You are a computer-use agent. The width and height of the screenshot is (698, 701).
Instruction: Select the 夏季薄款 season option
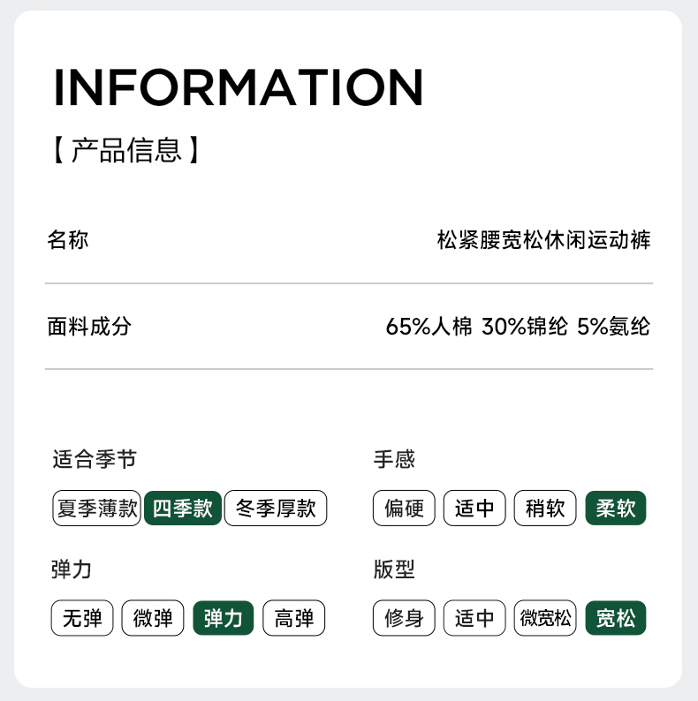[x=97, y=509]
